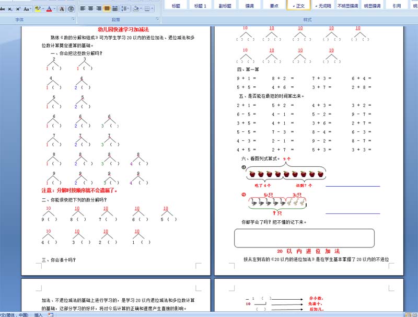Click the borders icon
This screenshot has width=418, height=317.
(x=147, y=8)
